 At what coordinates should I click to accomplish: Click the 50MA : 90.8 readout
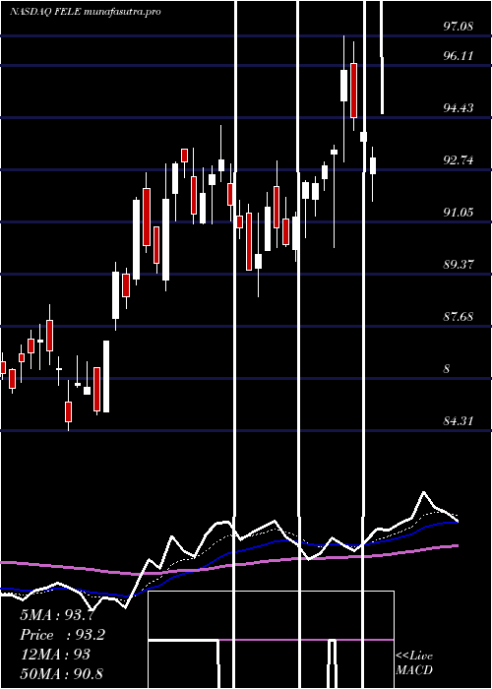pyautogui.click(x=61, y=673)
